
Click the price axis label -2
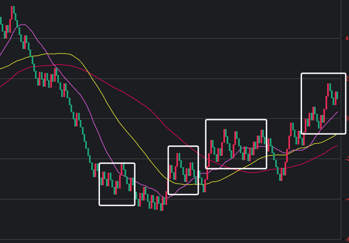pyautogui.click(x=346, y=159)
